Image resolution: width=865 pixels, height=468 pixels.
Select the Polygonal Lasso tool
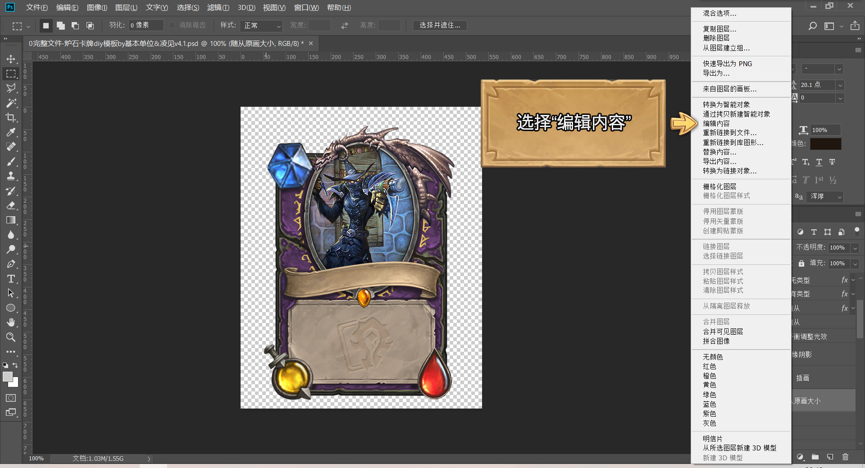click(x=11, y=88)
